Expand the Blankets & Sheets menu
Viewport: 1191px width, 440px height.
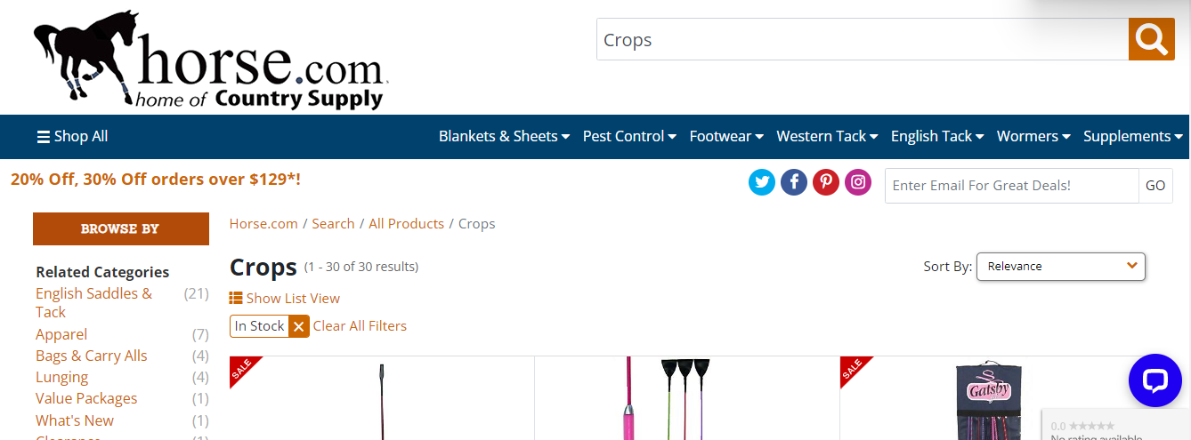(504, 136)
